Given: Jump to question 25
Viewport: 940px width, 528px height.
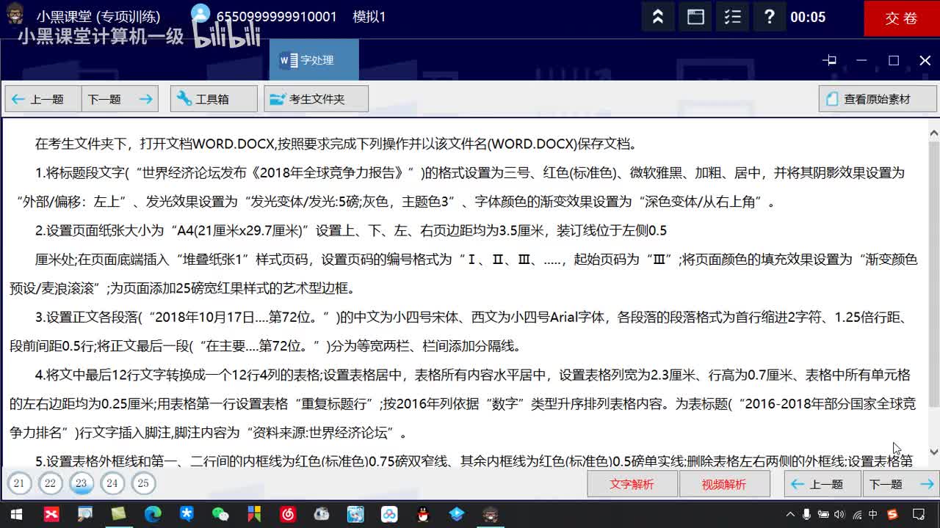Looking at the screenshot, I should pyautogui.click(x=143, y=483).
